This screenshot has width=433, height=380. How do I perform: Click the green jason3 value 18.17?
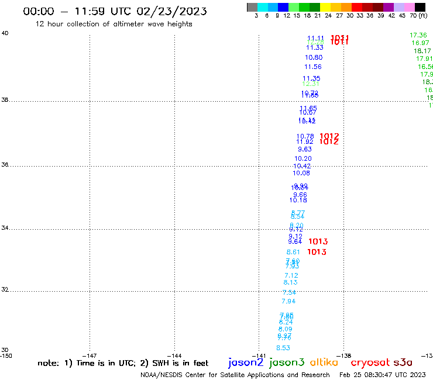pyautogui.click(x=422, y=51)
